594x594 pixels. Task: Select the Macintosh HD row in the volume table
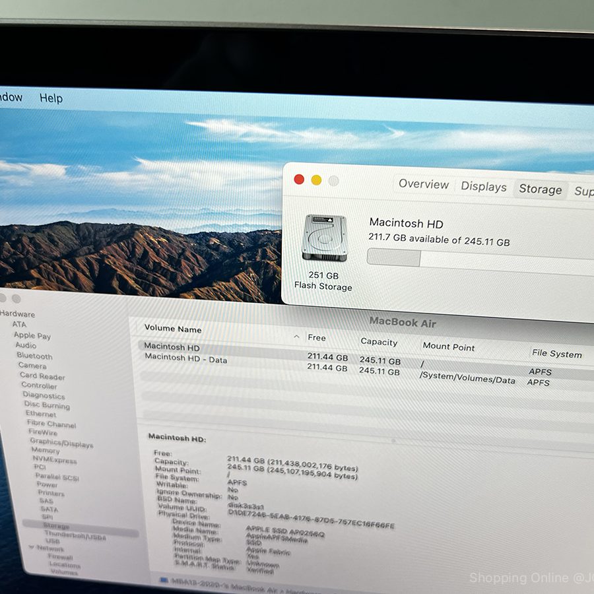(x=366, y=359)
